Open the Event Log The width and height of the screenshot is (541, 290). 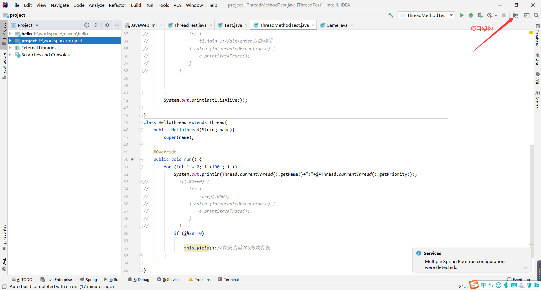pyautogui.click(x=518, y=279)
